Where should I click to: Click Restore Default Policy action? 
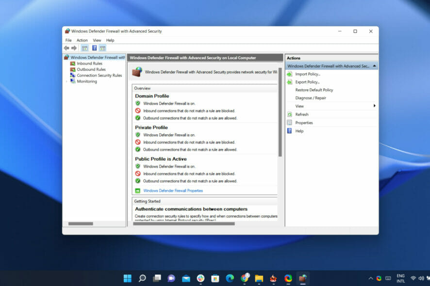[314, 90]
